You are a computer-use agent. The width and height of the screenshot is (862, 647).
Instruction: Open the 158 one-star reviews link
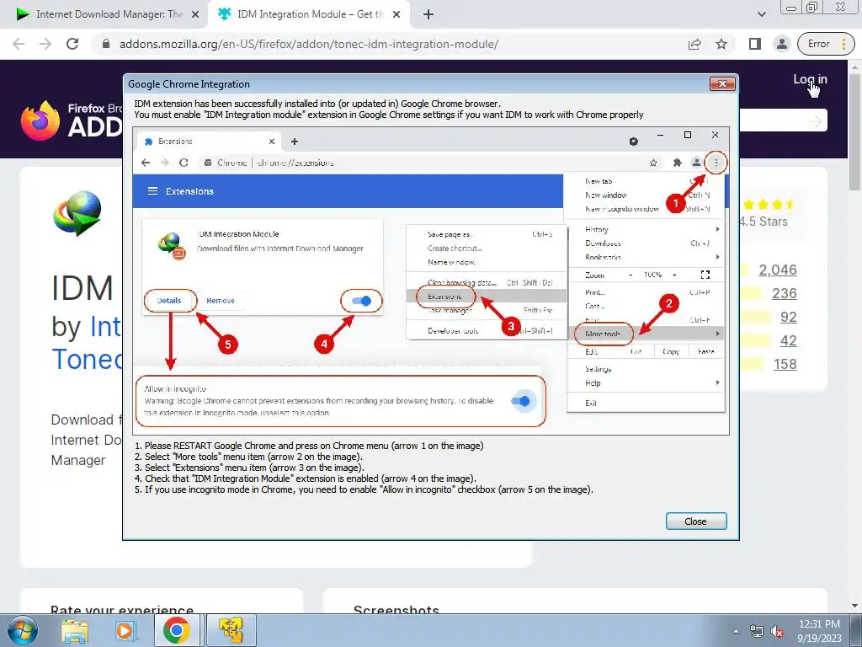785,364
